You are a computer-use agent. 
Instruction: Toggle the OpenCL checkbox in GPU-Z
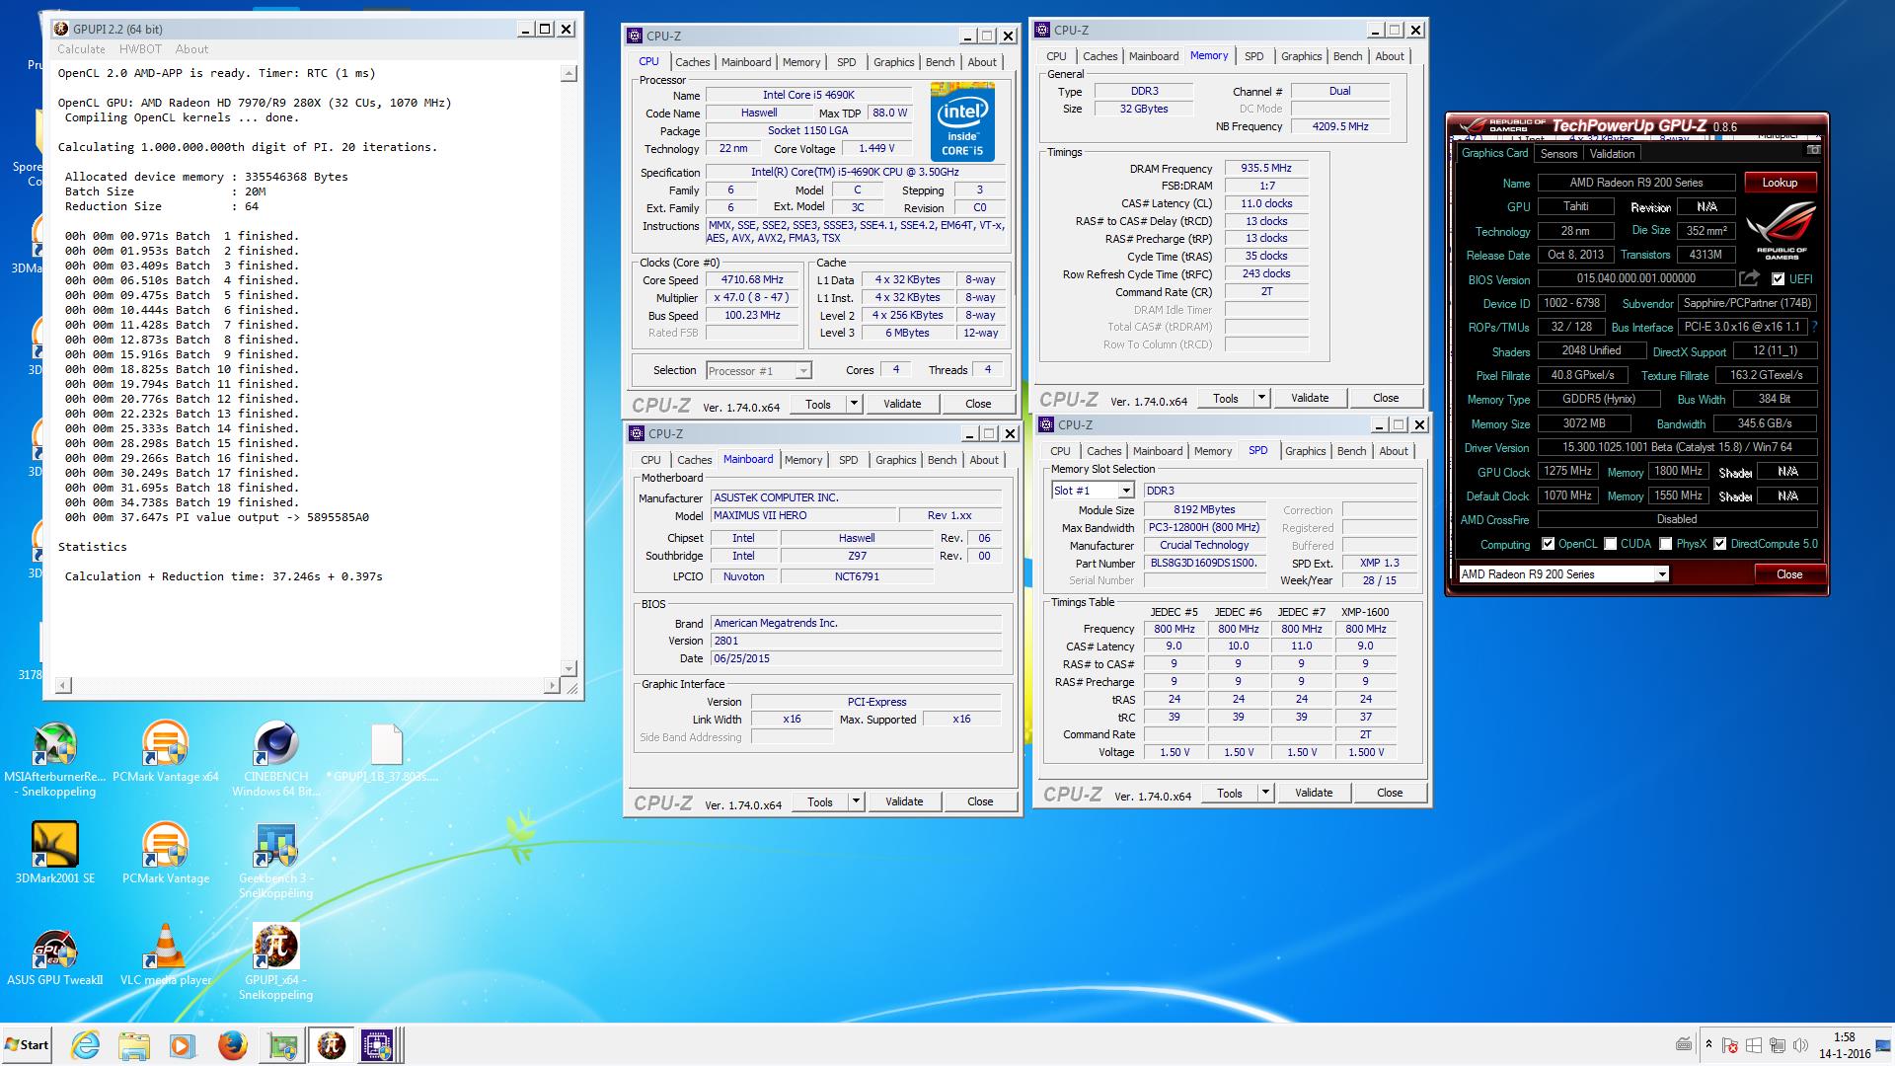1548,544
